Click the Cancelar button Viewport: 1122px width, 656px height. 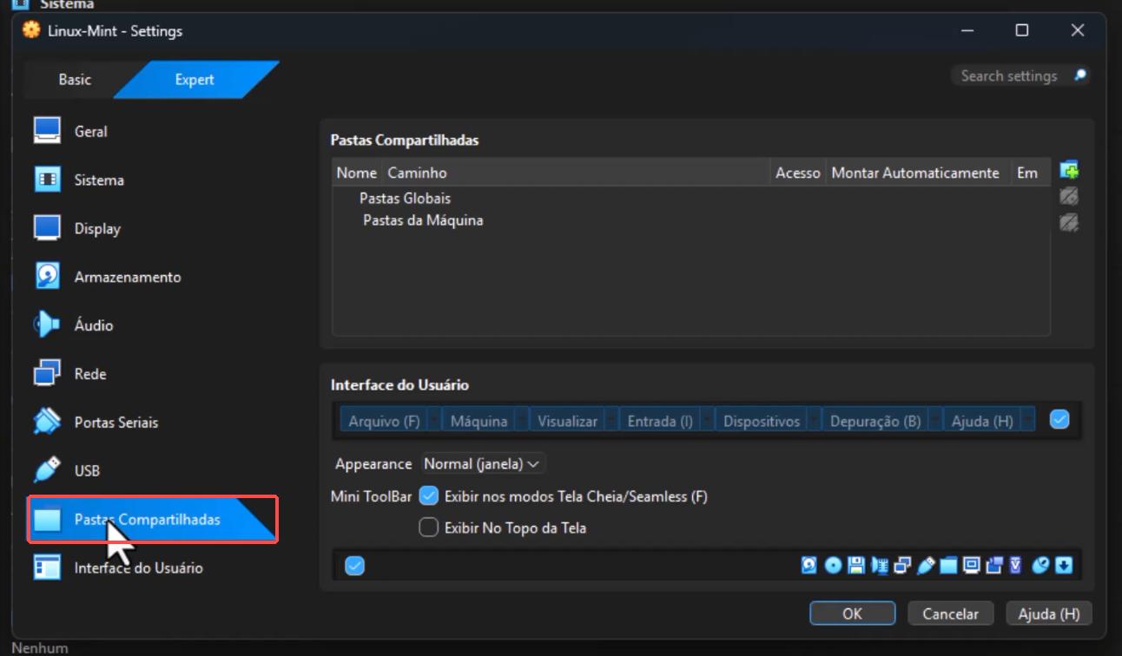click(x=950, y=613)
